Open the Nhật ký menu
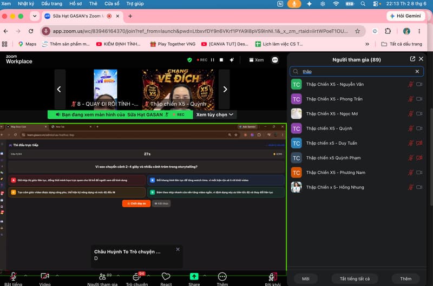Screen dimensions: 433x286 [x=26, y=4]
